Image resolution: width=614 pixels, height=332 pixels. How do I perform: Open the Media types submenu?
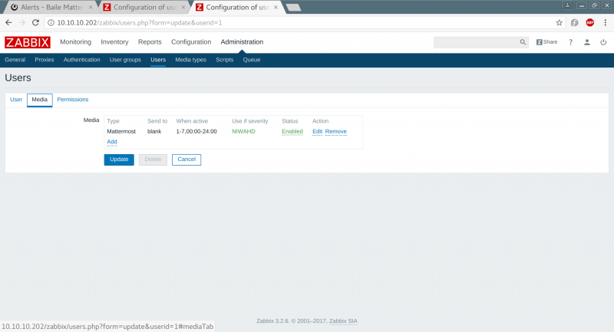tap(190, 60)
